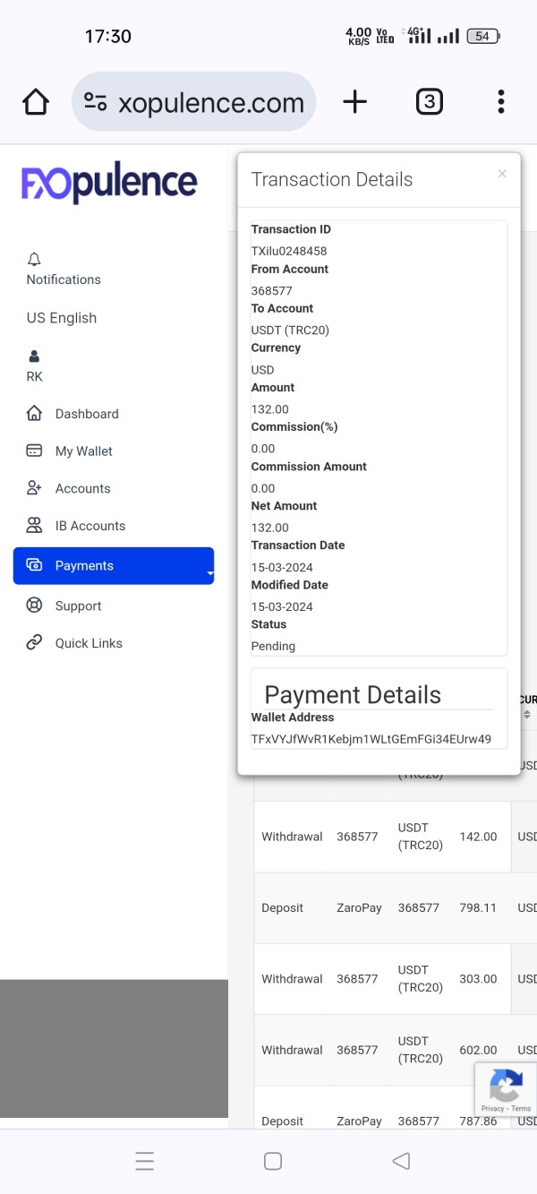Image resolution: width=537 pixels, height=1194 pixels.
Task: Click the wallet address TFxVYJfWvR1Kebjm1WLtGEmFGi34EUrw49
Action: [x=371, y=739]
